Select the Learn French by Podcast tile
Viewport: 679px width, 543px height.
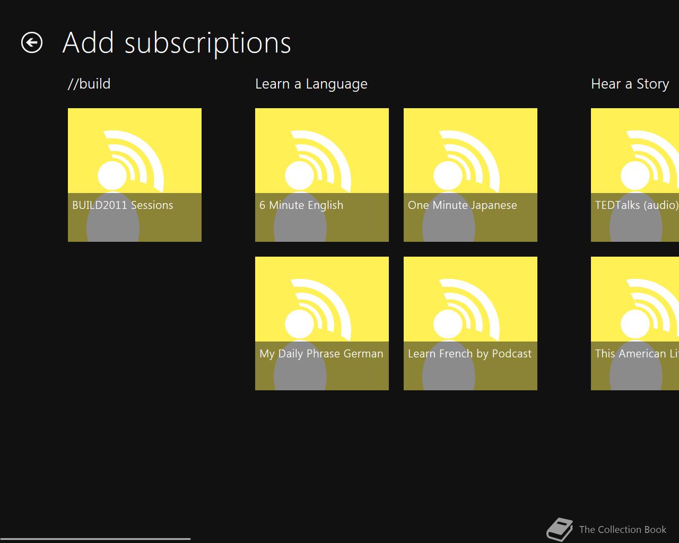pyautogui.click(x=471, y=323)
